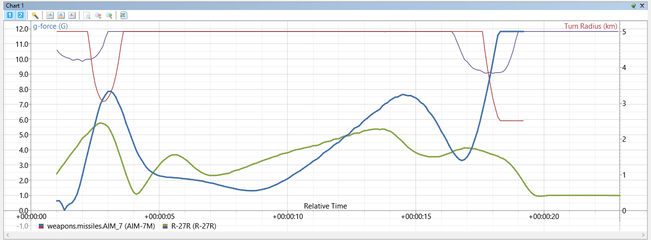Click the zoom to fit page icon
The width and height of the screenshot is (651, 240).
tap(87, 15)
